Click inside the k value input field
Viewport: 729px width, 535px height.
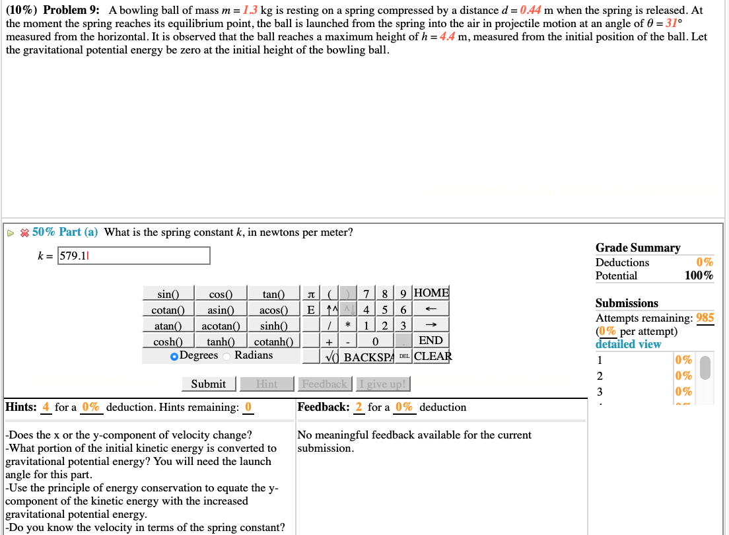(132, 256)
